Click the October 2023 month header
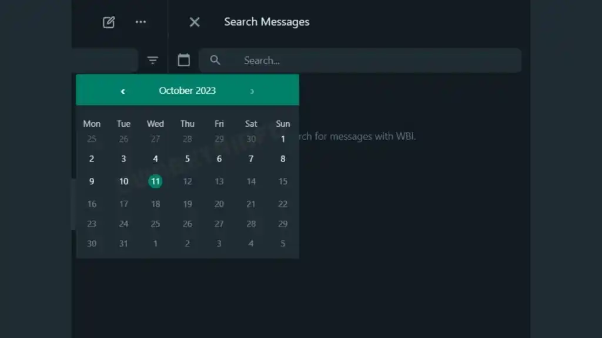Viewport: 602px width, 338px height. click(187, 91)
